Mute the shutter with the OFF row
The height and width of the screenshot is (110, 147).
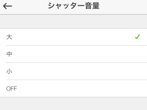click(73, 89)
